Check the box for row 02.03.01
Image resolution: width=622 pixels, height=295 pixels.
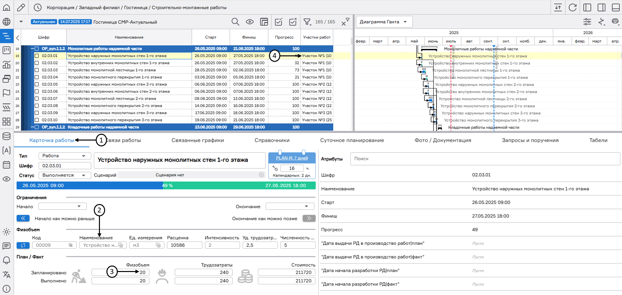click(37, 56)
